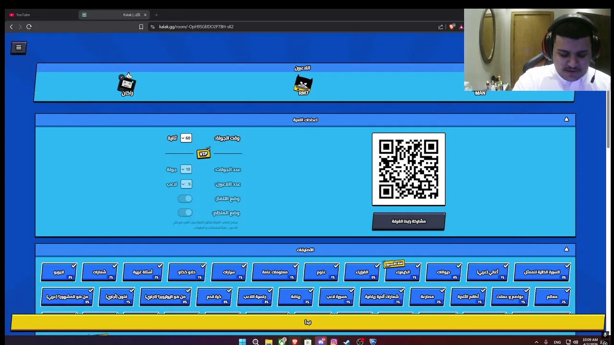The height and width of the screenshot is (345, 614).
Task: Toggle the وضع التلفاز switch
Action: pos(185,198)
